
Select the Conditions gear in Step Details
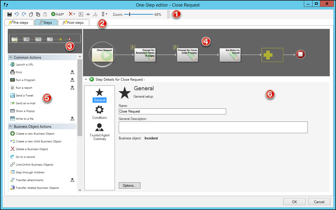tap(99, 112)
